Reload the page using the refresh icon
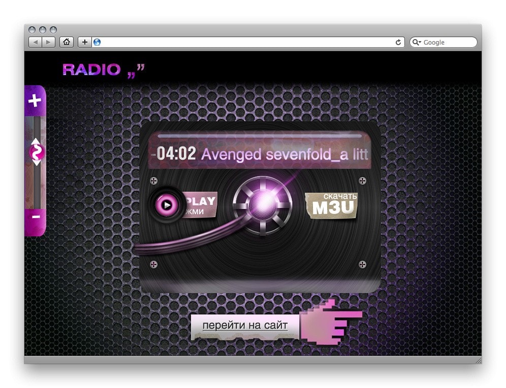This screenshot has width=506, height=388. [x=399, y=43]
